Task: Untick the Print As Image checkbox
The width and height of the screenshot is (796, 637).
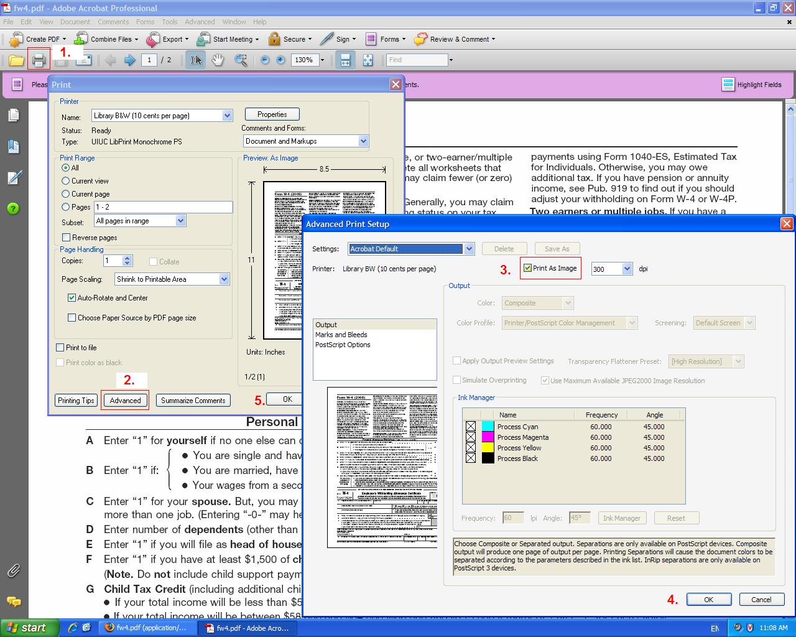Action: click(x=527, y=268)
